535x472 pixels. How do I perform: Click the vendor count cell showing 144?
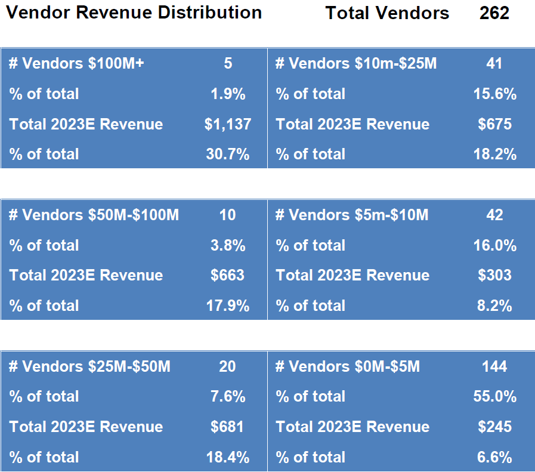(494, 366)
